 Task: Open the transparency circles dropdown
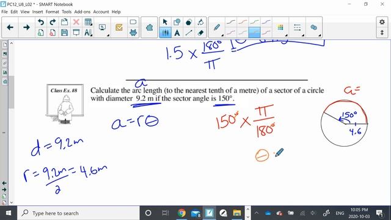click(x=313, y=27)
